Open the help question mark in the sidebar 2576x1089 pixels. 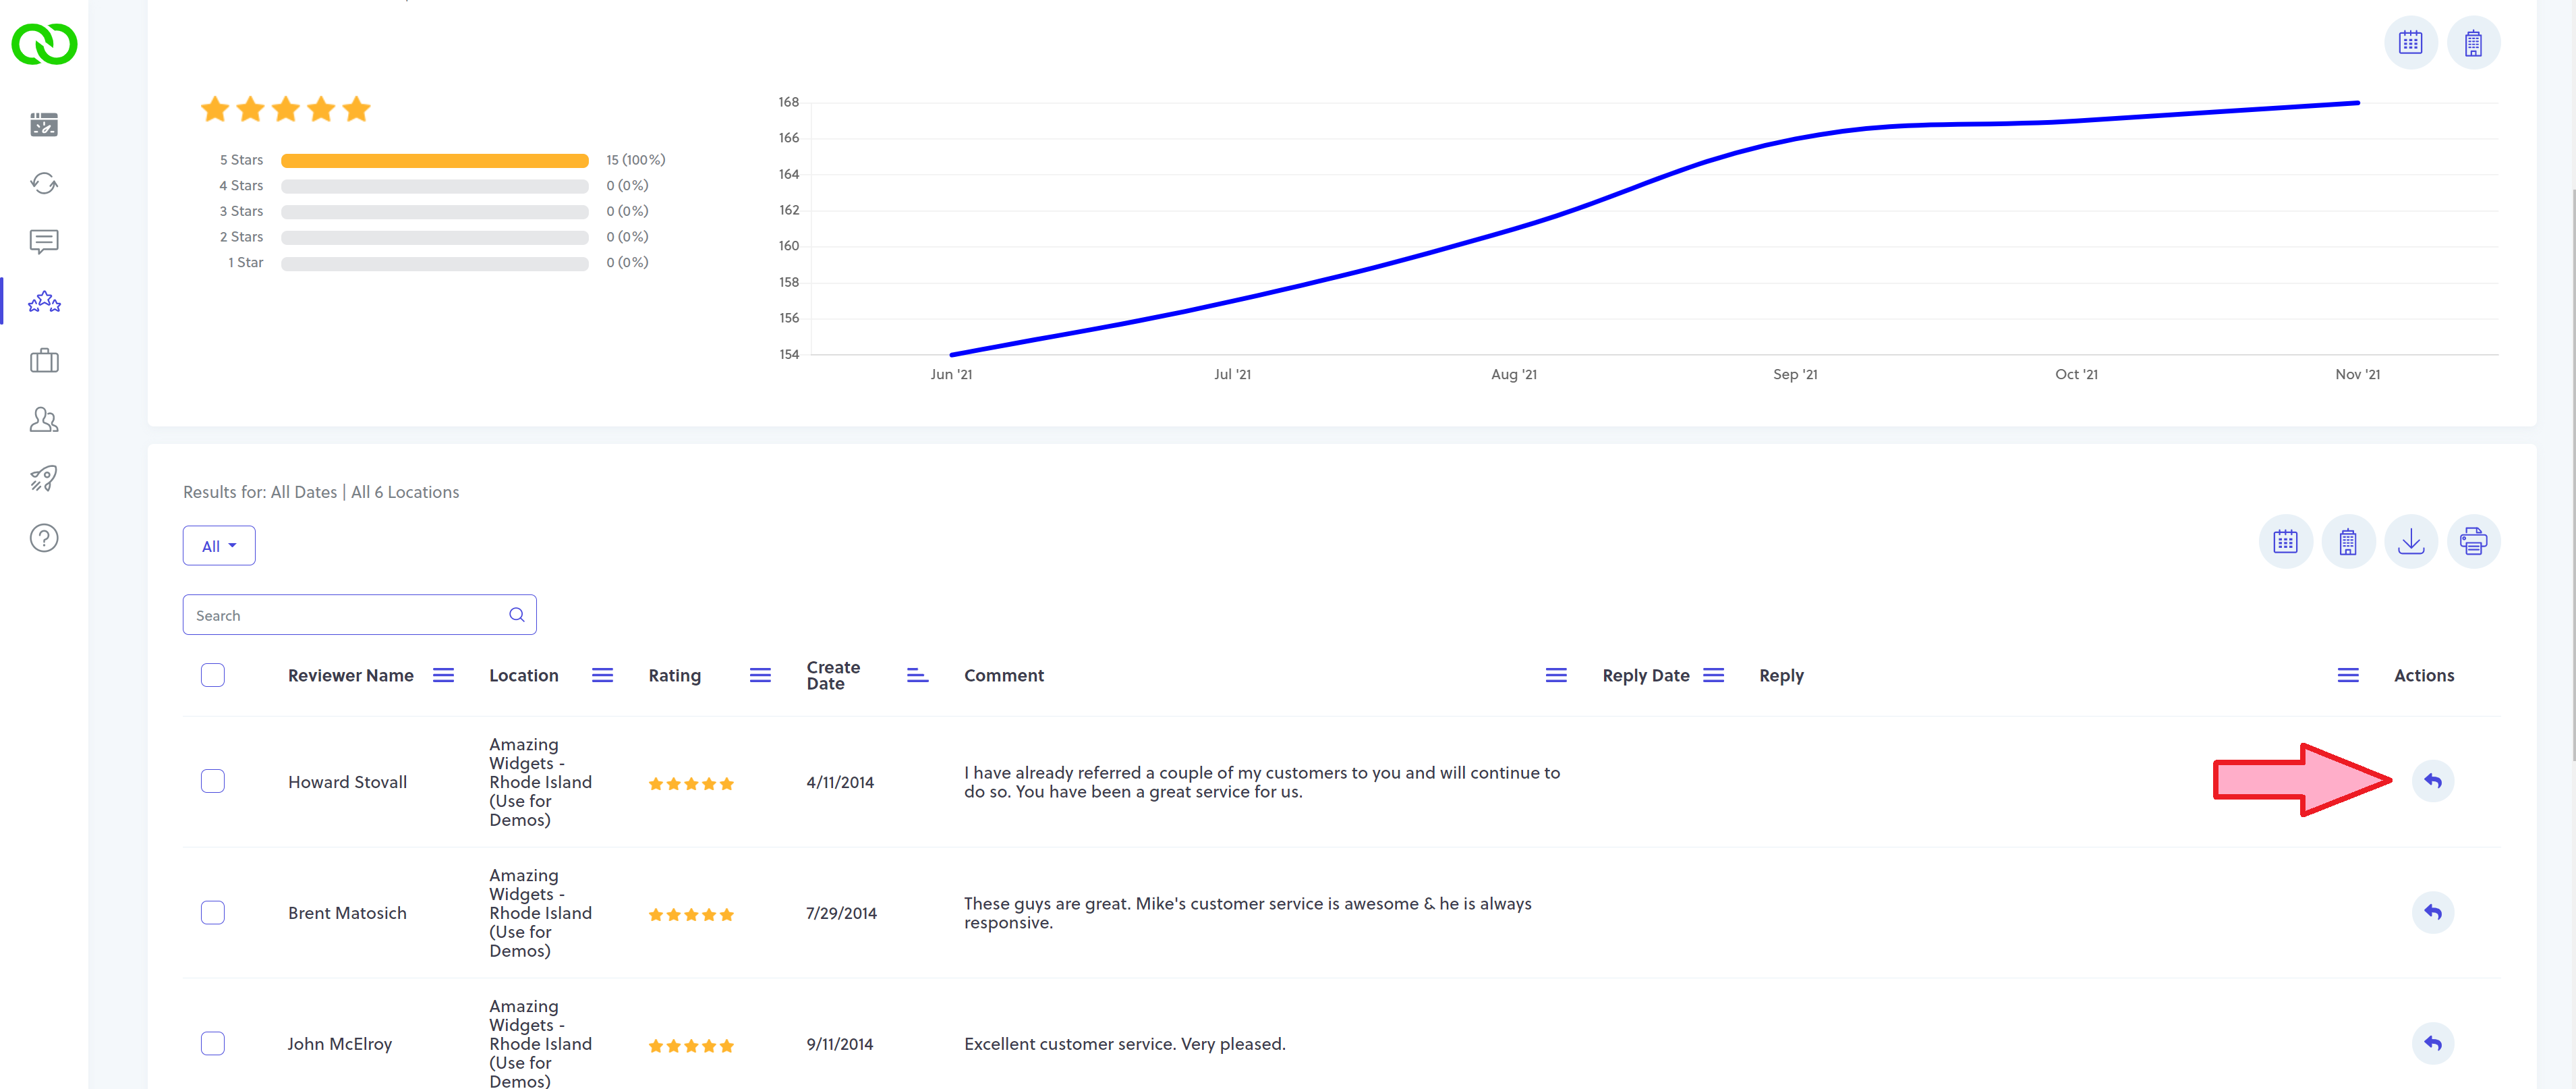[44, 538]
